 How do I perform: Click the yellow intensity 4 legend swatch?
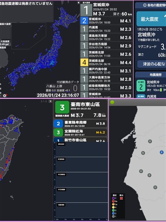click(x=113, y=207)
